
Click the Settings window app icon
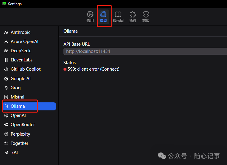4,4
